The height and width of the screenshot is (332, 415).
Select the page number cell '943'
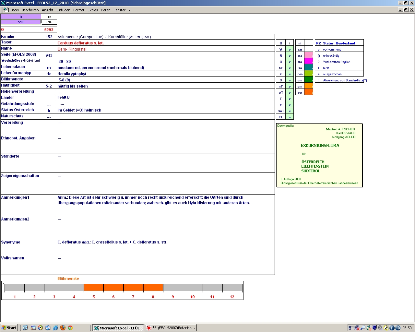49,55
